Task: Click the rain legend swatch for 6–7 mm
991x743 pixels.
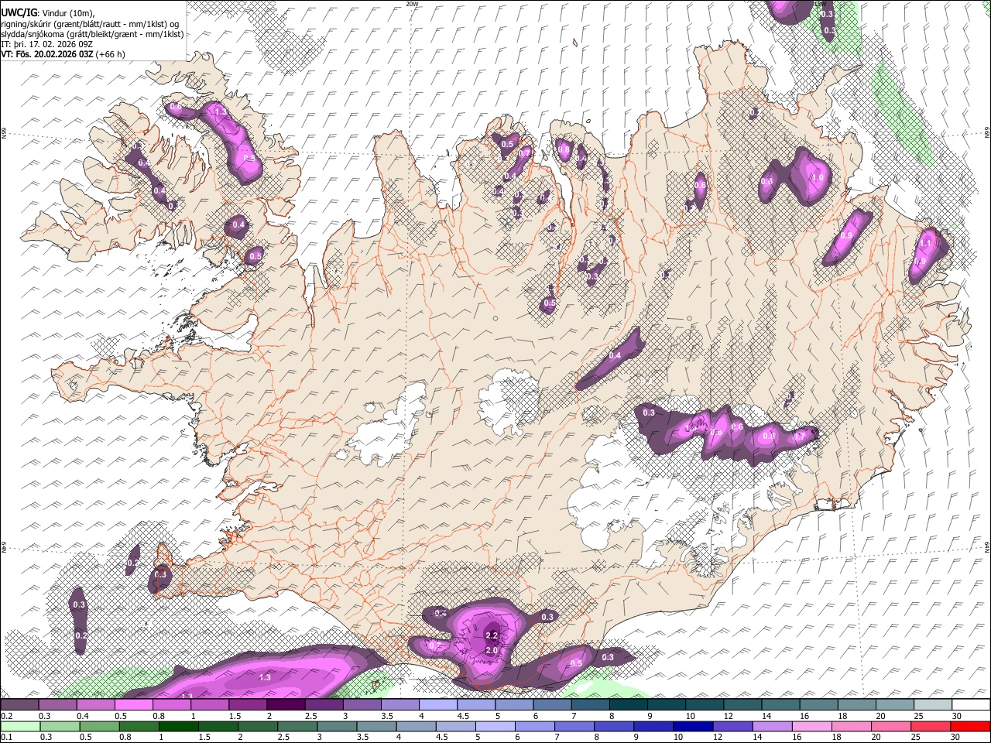Action: [x=534, y=727]
